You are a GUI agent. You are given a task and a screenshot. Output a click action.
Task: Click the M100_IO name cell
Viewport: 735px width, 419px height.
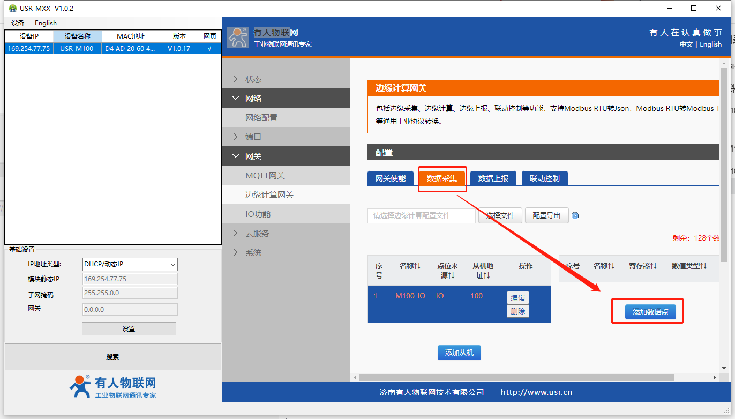410,296
